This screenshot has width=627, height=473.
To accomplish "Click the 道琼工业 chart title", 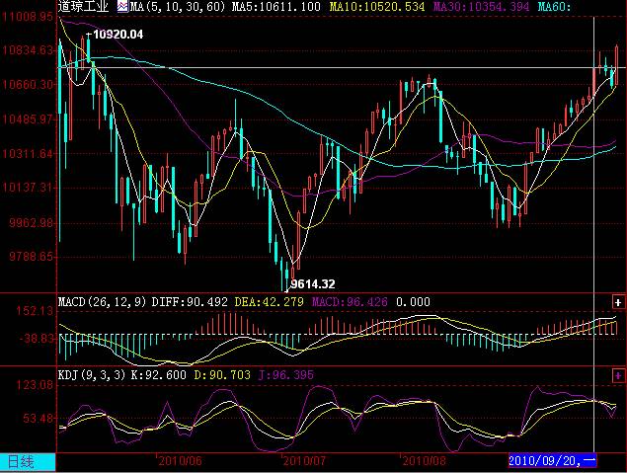I will (x=83, y=6).
